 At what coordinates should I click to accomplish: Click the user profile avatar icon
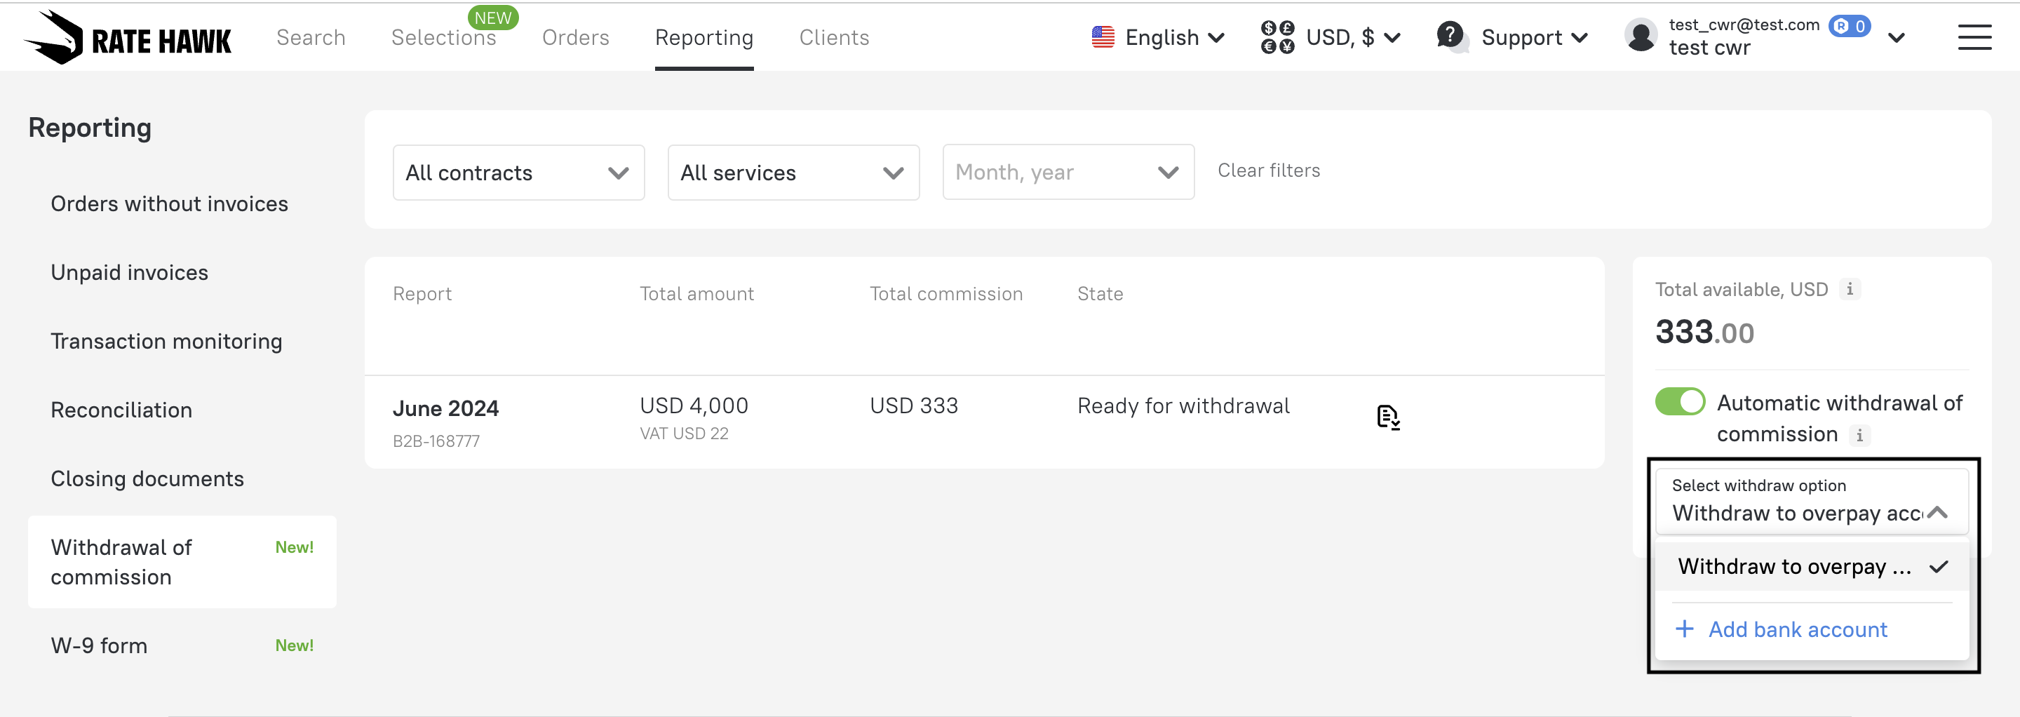(x=1640, y=36)
